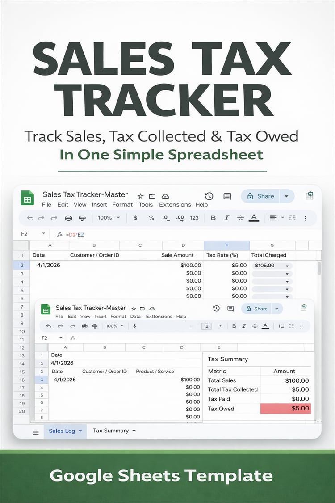
Task: Click the upper Share button
Action: [260, 196]
